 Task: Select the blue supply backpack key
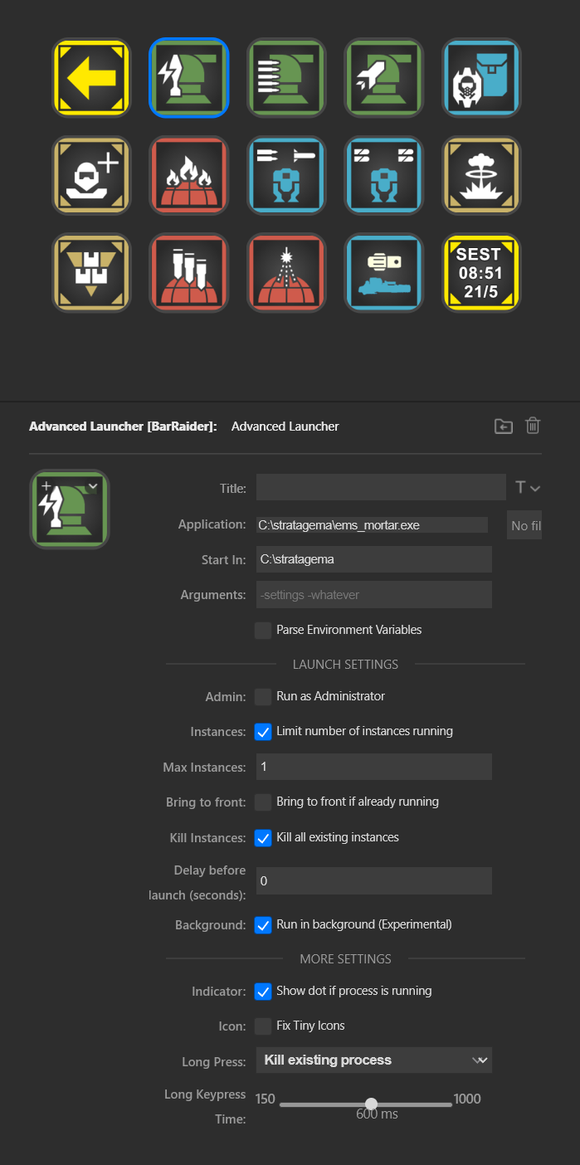[482, 77]
